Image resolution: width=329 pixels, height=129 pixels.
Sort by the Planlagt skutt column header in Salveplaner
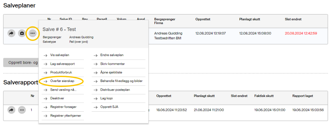(249, 19)
